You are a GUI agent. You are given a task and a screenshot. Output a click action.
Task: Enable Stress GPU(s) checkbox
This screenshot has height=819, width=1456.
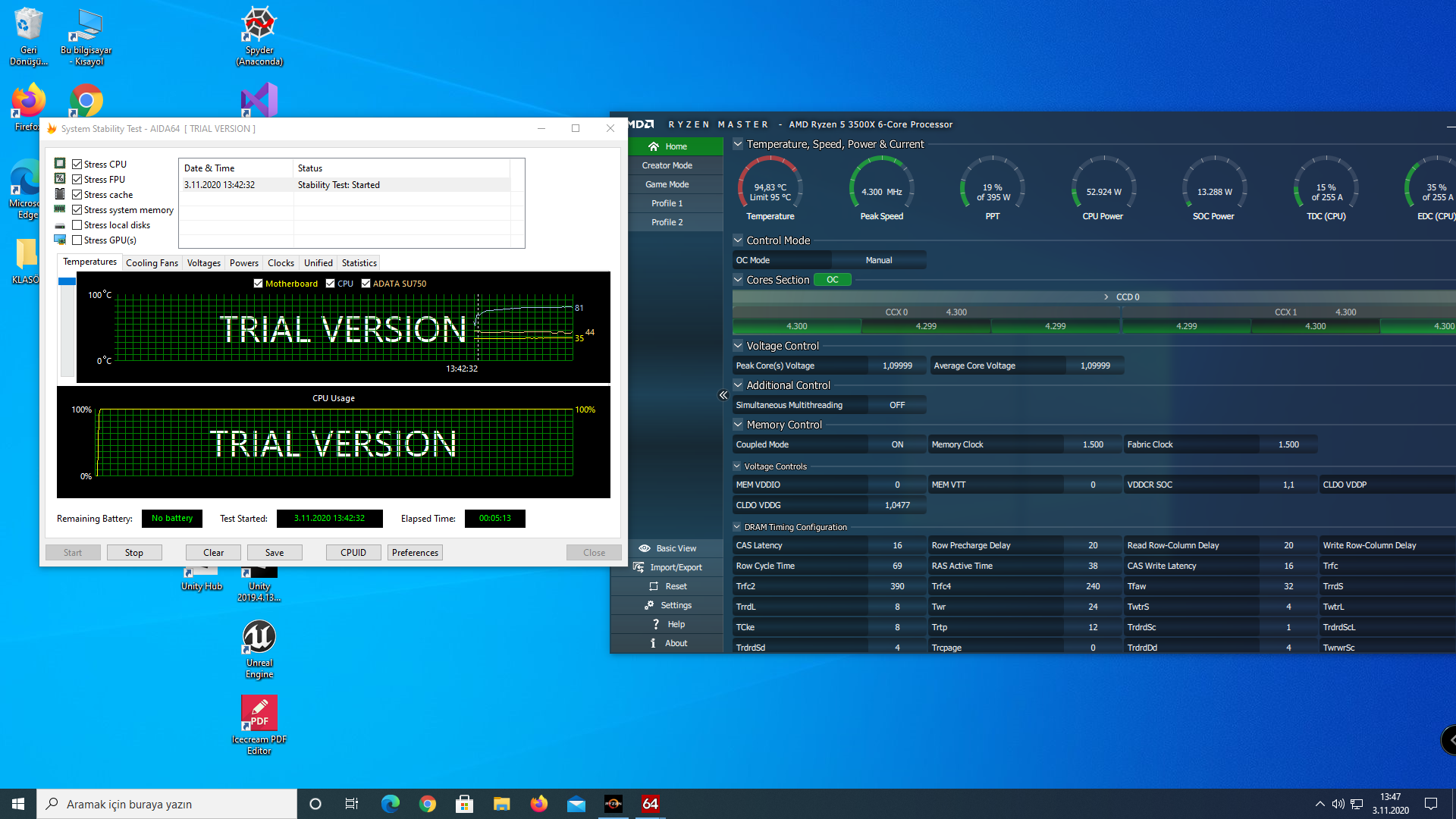pyautogui.click(x=77, y=240)
